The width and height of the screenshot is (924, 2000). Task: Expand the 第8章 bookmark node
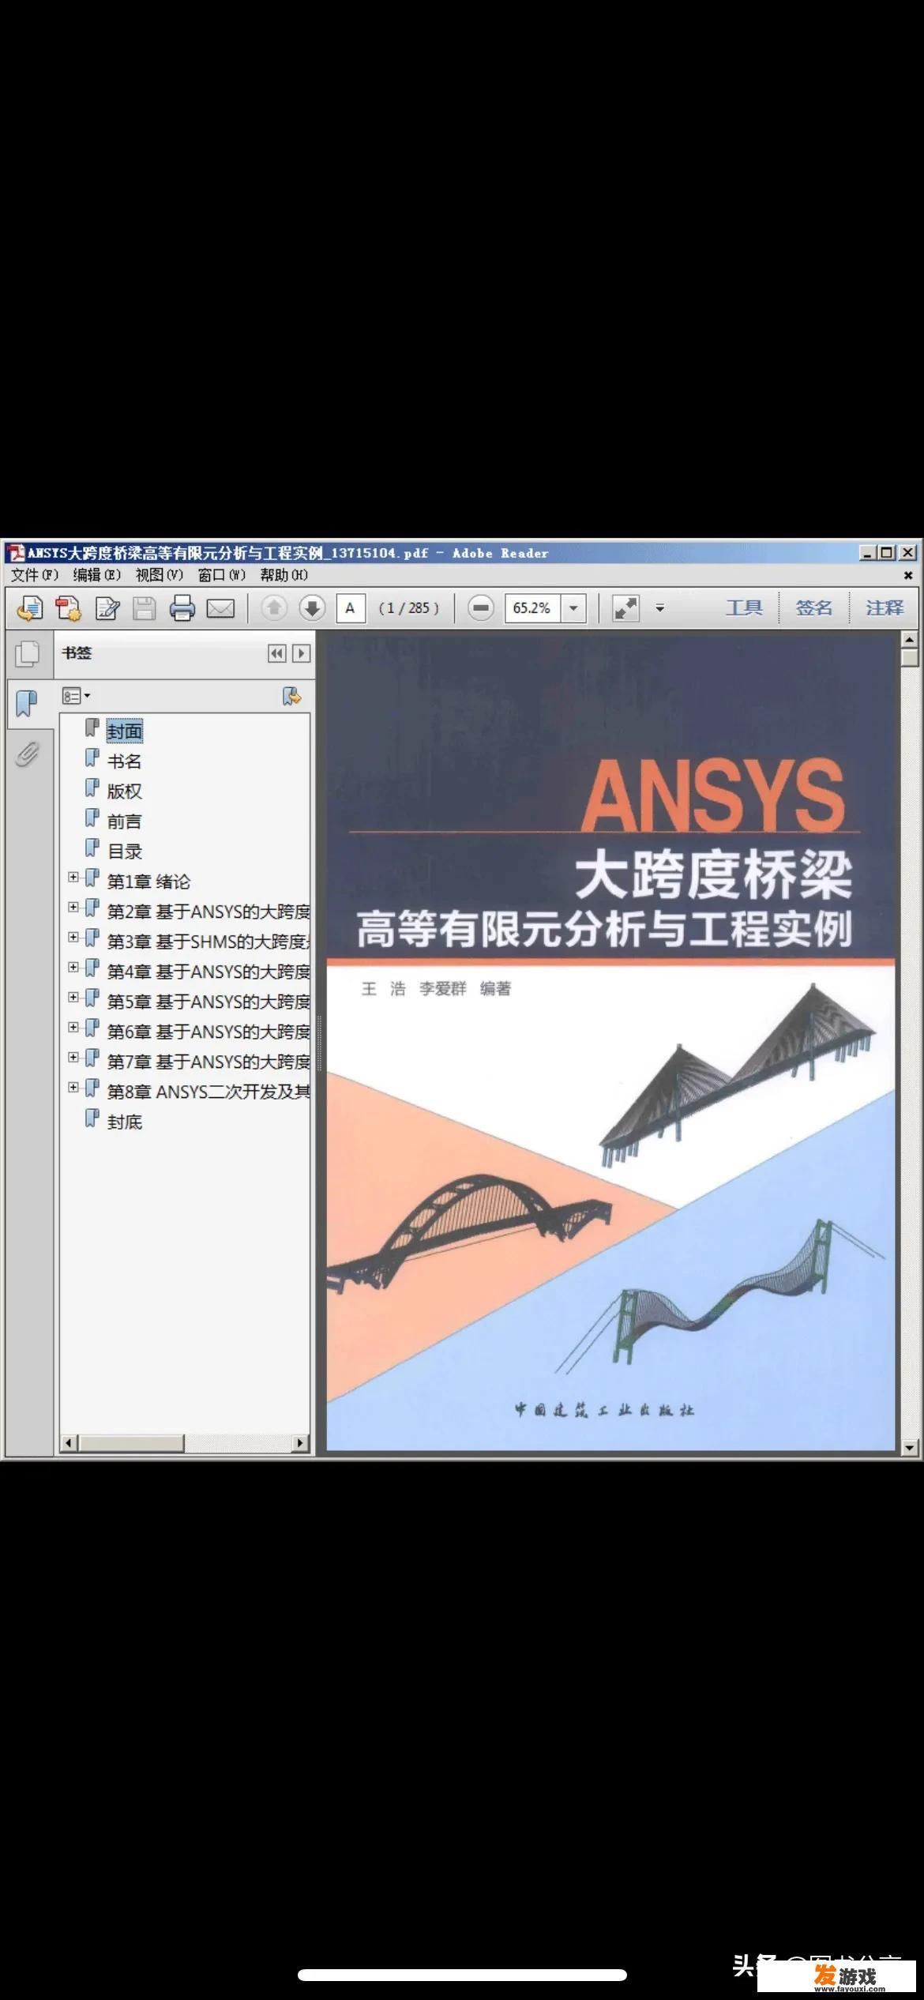73,1087
